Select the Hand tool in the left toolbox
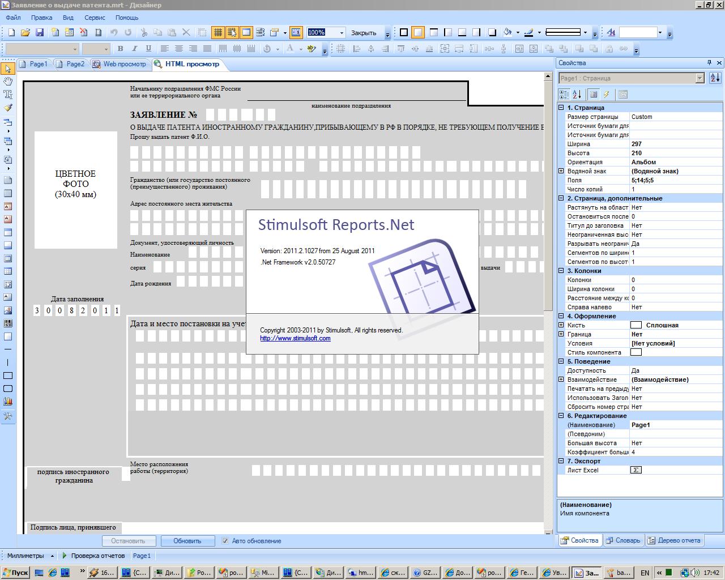Image resolution: width=725 pixels, height=580 pixels. [8, 82]
